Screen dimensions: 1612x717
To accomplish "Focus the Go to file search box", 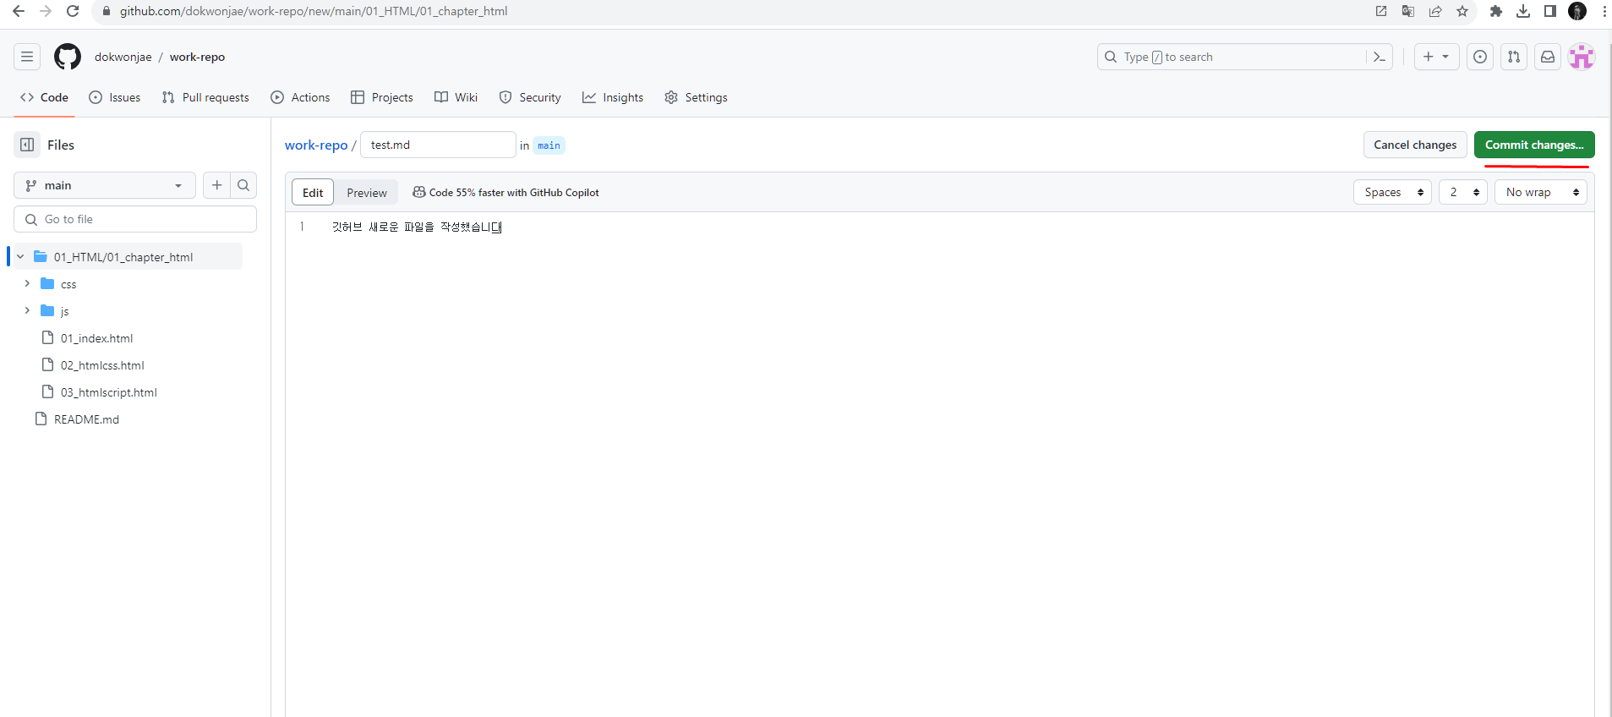I will 135,219.
